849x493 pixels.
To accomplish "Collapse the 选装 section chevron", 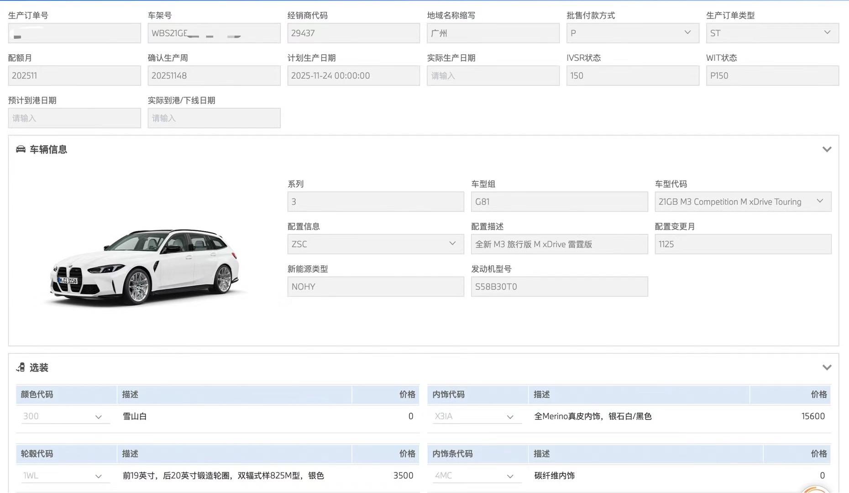I will point(827,367).
